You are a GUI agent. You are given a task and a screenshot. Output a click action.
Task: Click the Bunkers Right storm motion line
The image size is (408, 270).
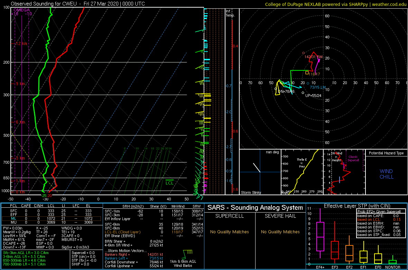(134, 254)
